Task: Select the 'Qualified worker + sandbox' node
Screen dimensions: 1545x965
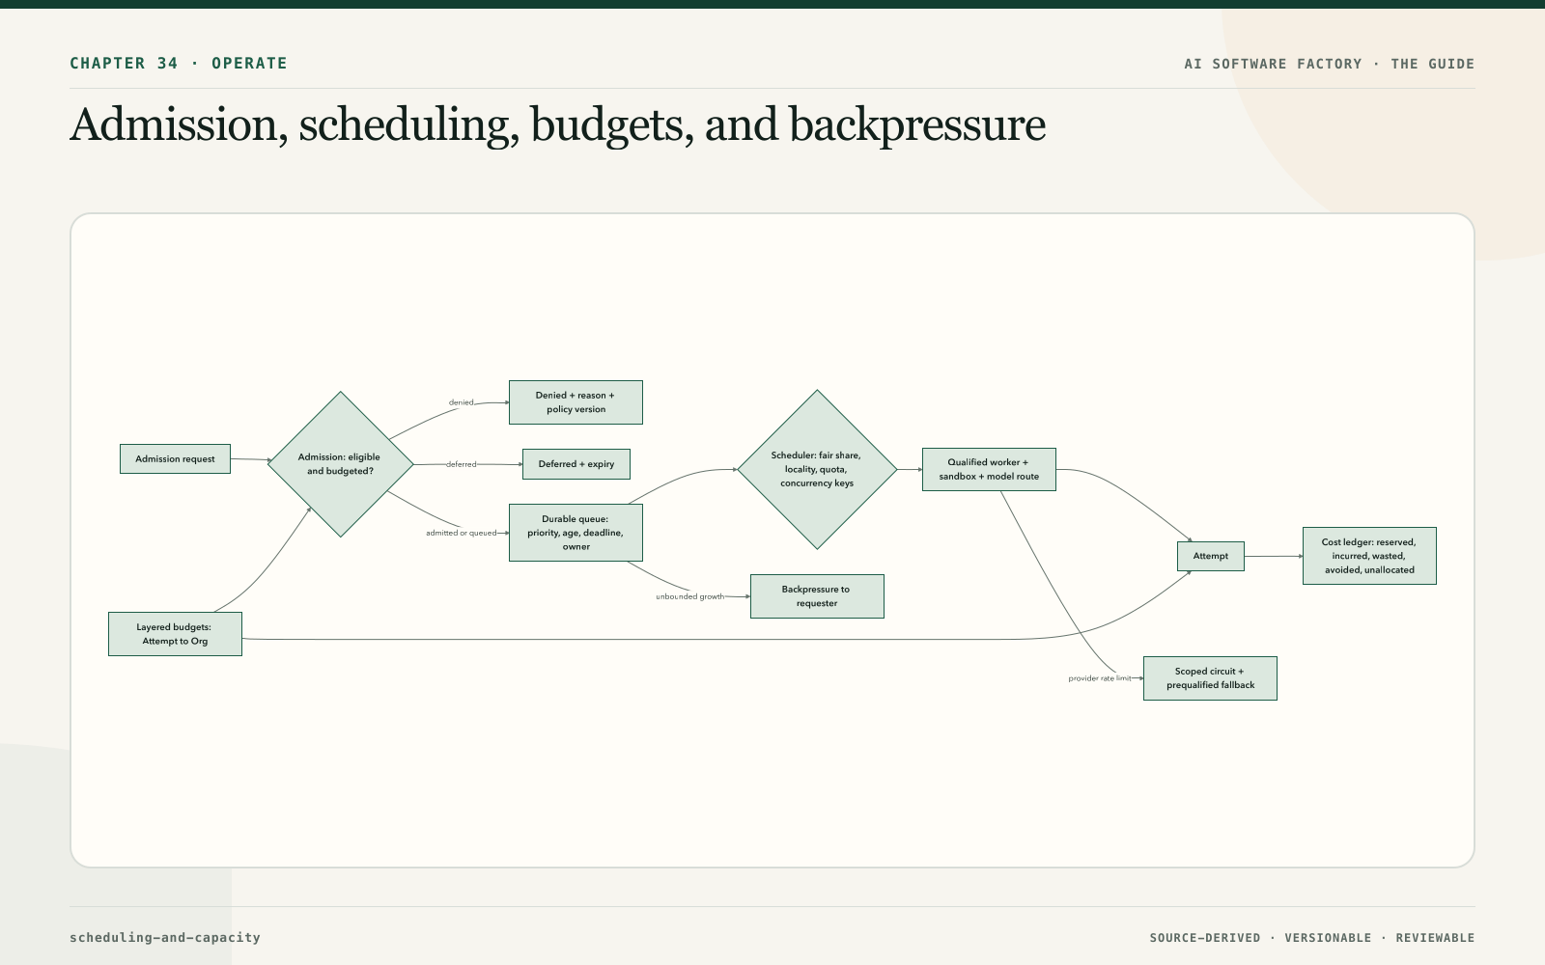Action: pos(989,470)
